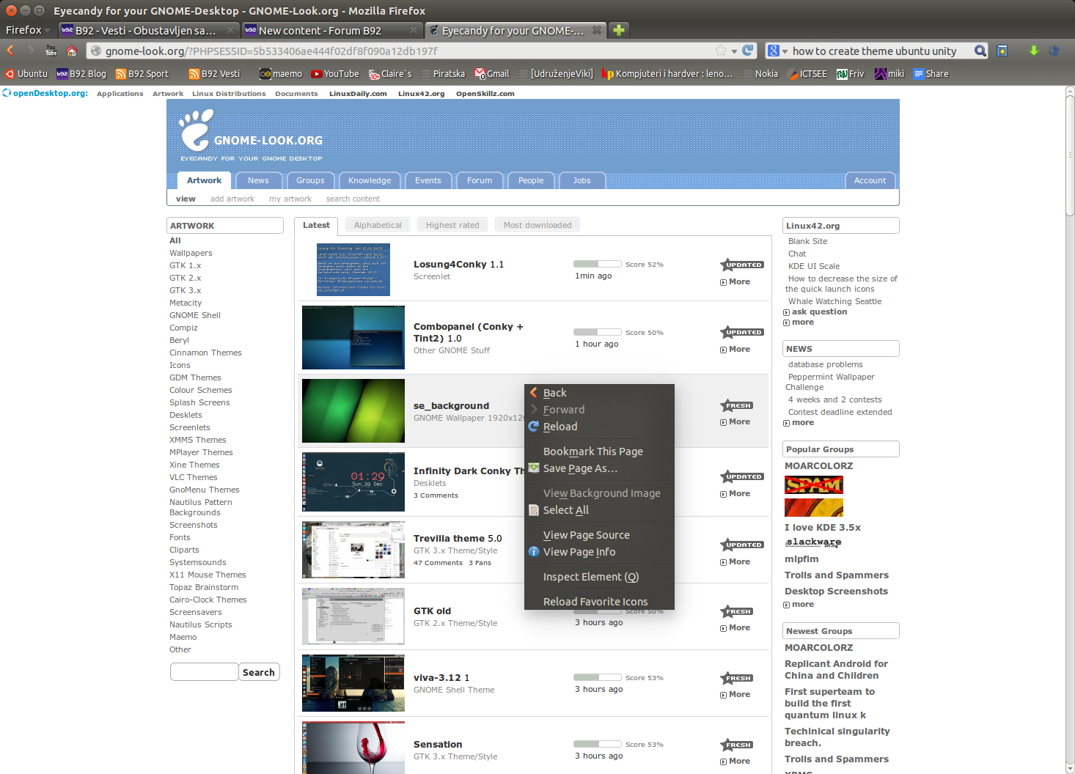1075x774 pixels.
Task: Go back with the browser back arrow
Action: click(10, 51)
